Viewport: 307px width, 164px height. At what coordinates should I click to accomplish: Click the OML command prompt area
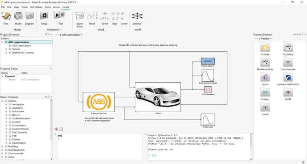click(x=100, y=147)
